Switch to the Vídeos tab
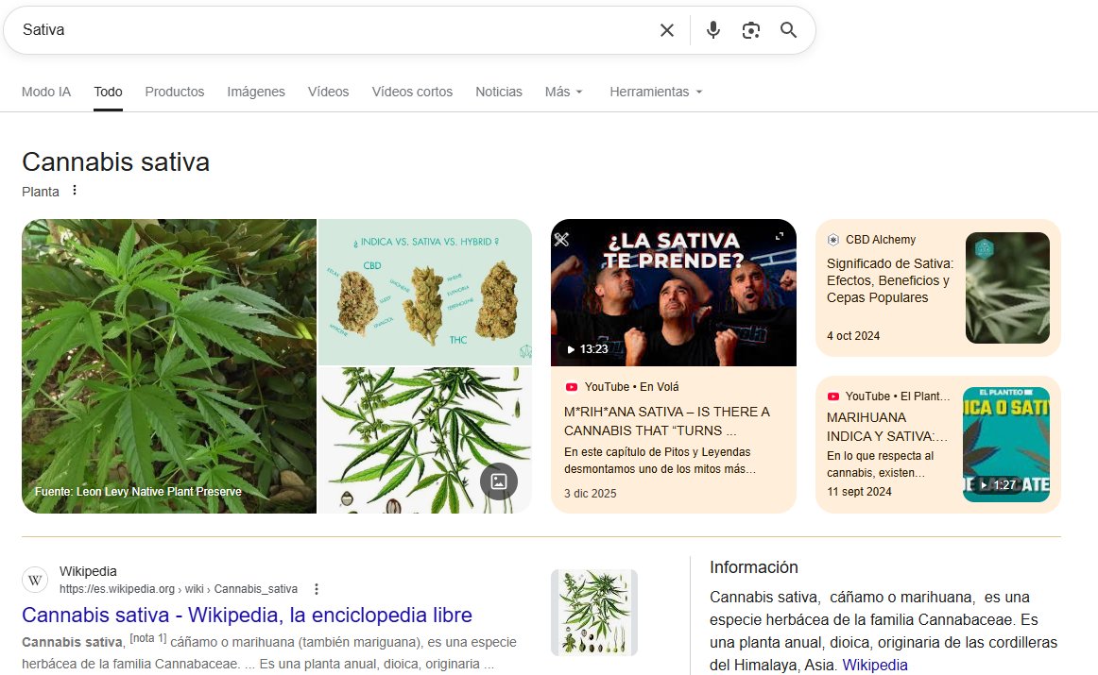This screenshot has width=1098, height=675. click(x=329, y=92)
